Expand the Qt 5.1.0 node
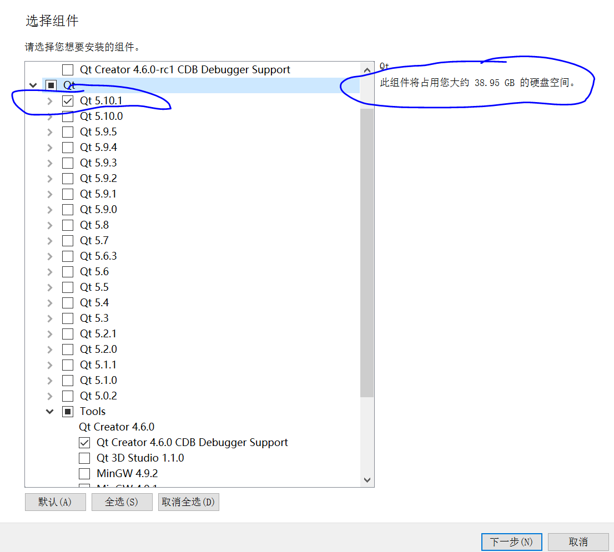 (x=50, y=380)
